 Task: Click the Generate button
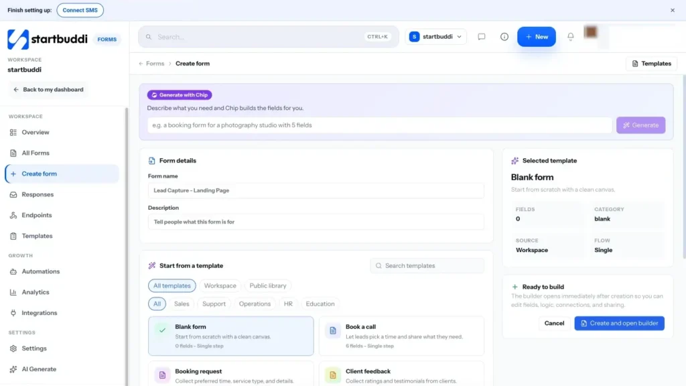tap(640, 125)
